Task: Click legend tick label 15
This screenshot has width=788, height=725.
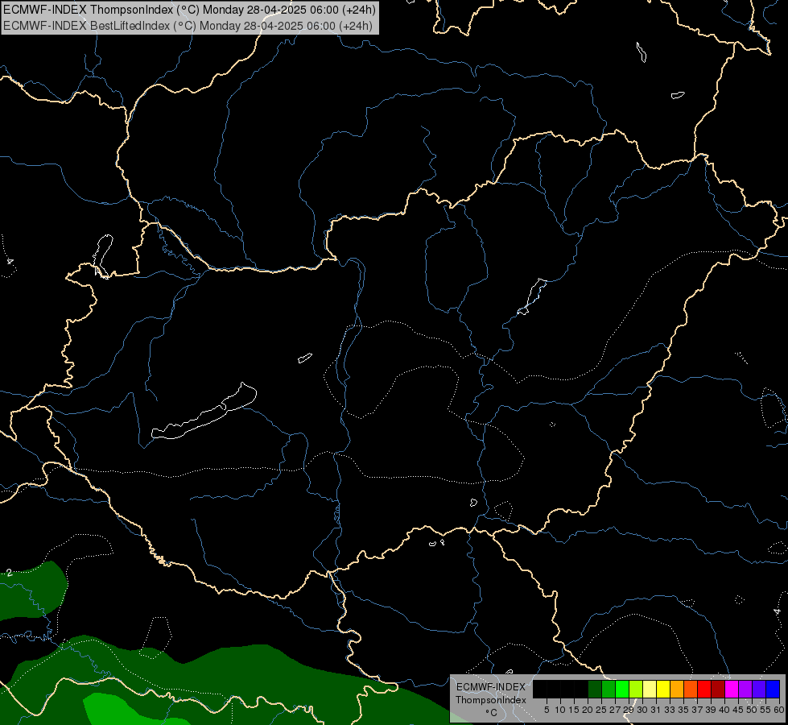Action: (x=574, y=710)
